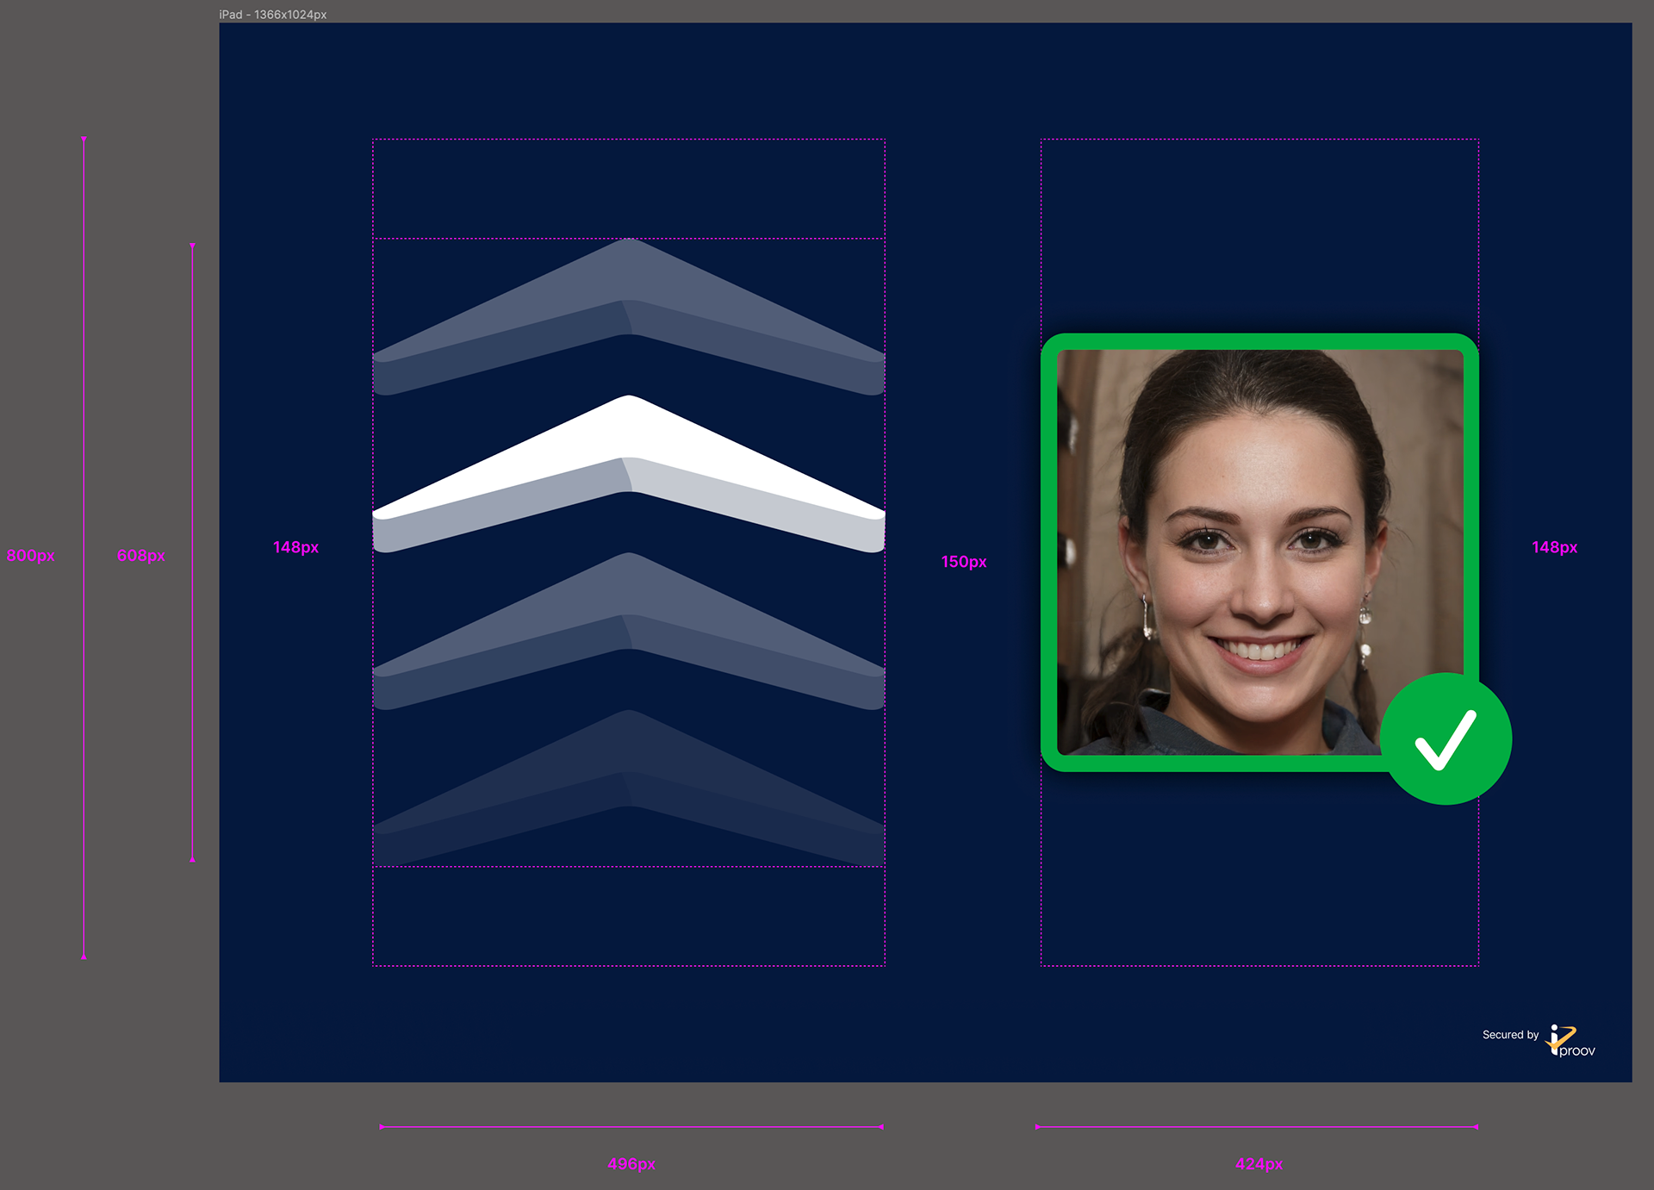Click the "Secured by" text
1654x1190 pixels.
click(1510, 1035)
